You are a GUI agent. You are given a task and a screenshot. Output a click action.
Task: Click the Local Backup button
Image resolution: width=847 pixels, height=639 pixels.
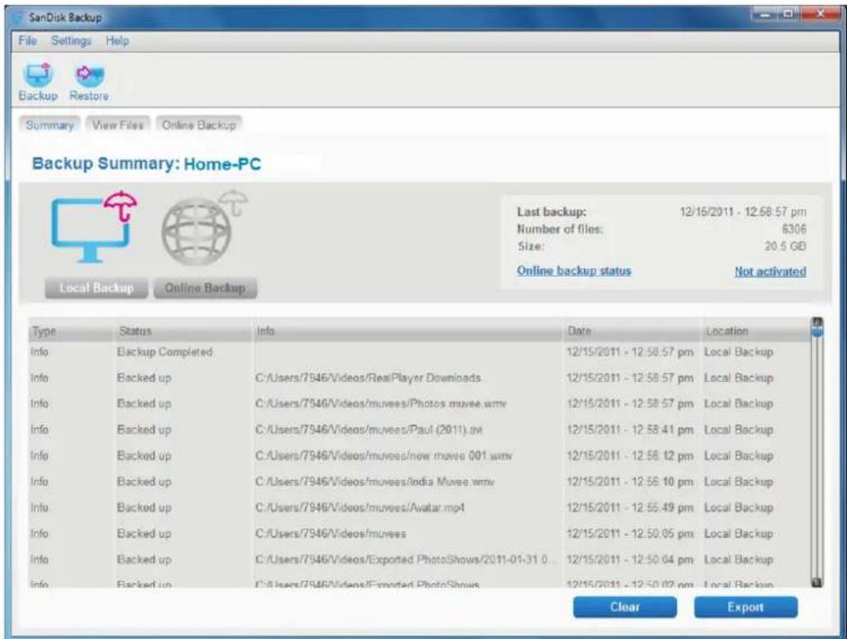pos(97,288)
